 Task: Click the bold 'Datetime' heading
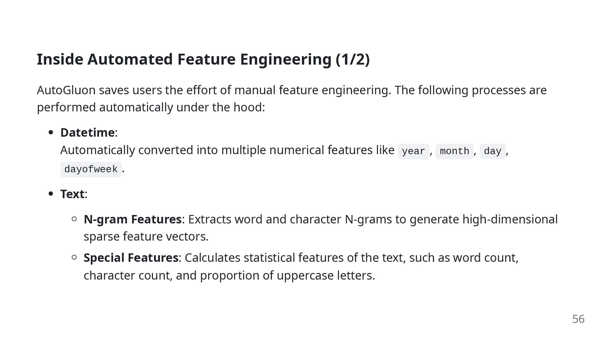[87, 133]
